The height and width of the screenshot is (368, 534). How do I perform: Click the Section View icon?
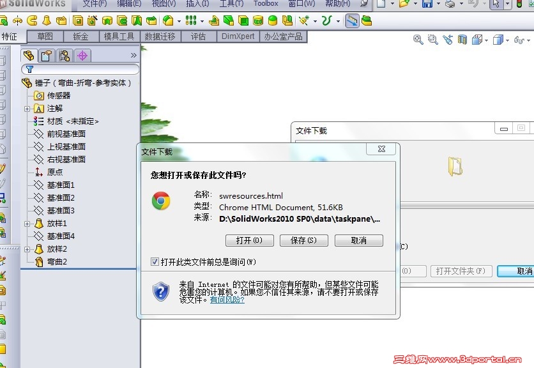tap(462, 40)
